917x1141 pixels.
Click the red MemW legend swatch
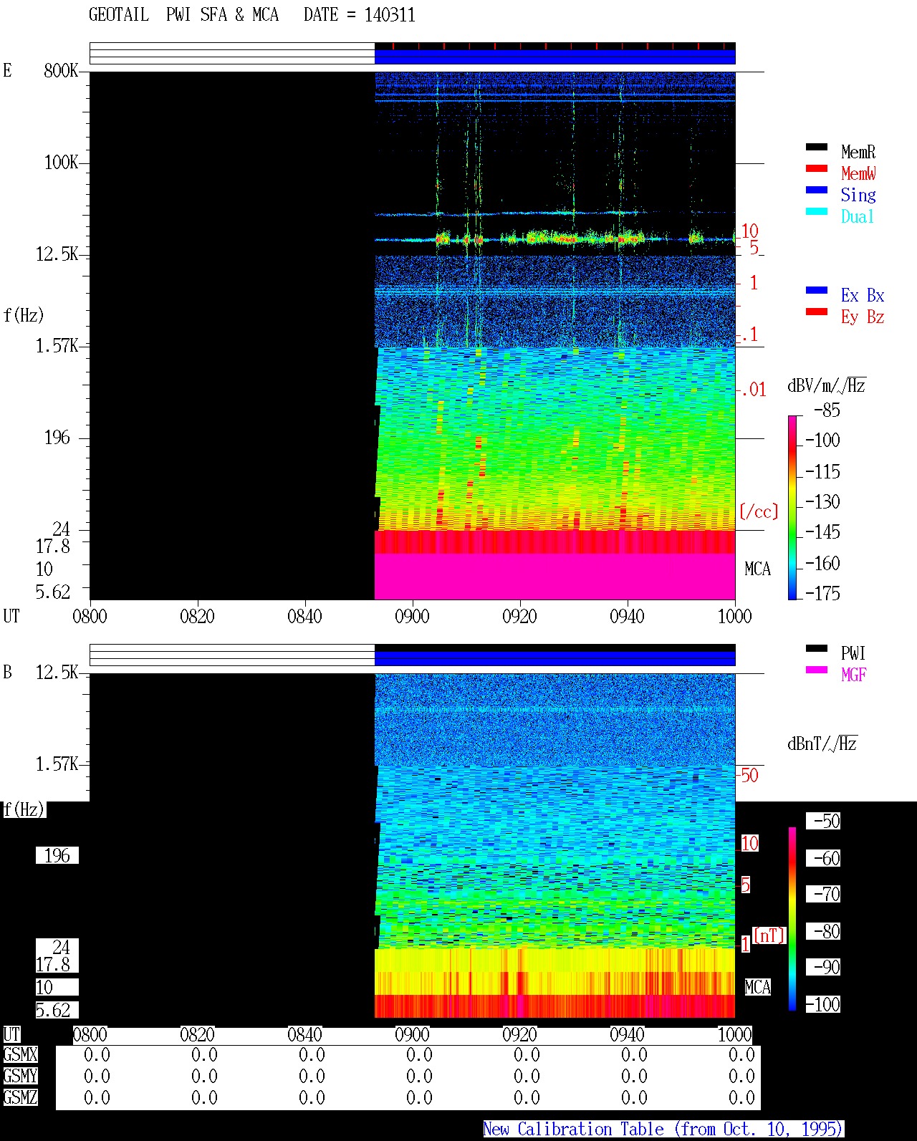pos(817,168)
